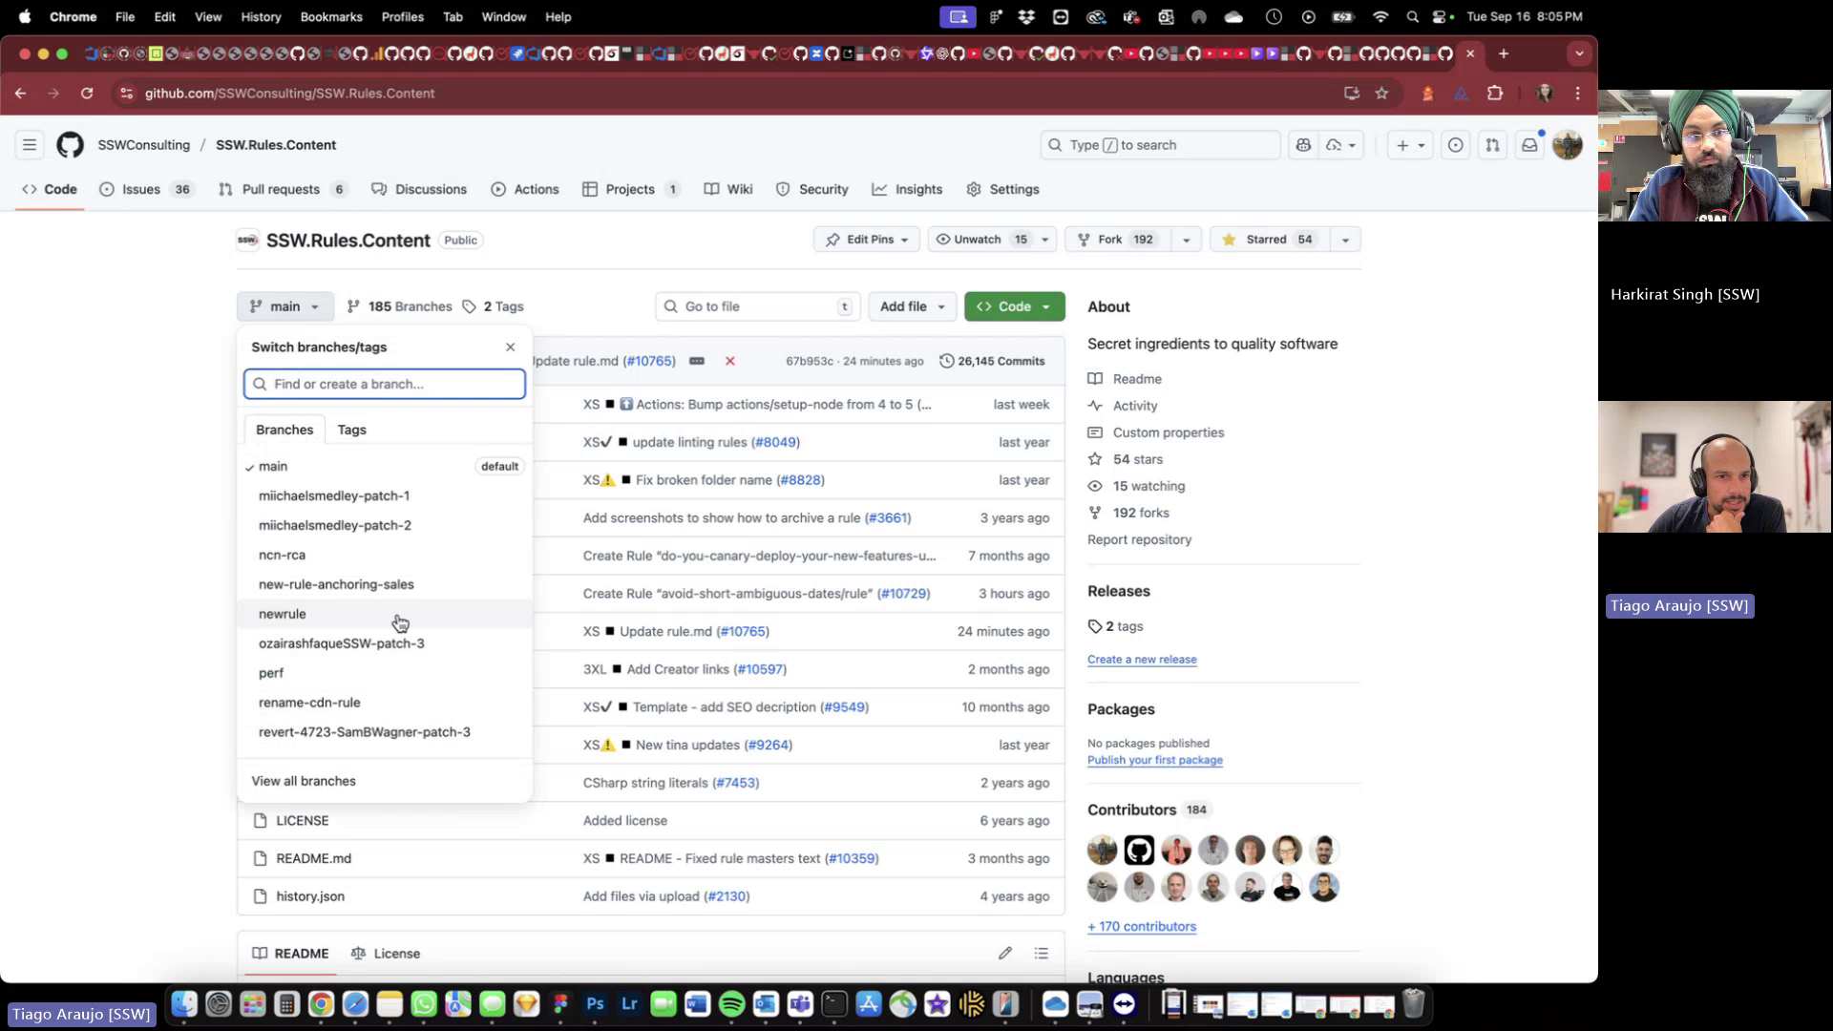Open the GitHub notifications inbox icon
This screenshot has width=1833, height=1031.
pos(1529,144)
